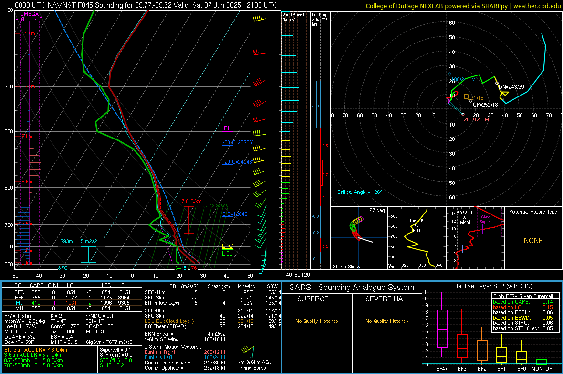Click the magenta Classic Supercell label
563x374 pixels.
pyautogui.click(x=488, y=219)
